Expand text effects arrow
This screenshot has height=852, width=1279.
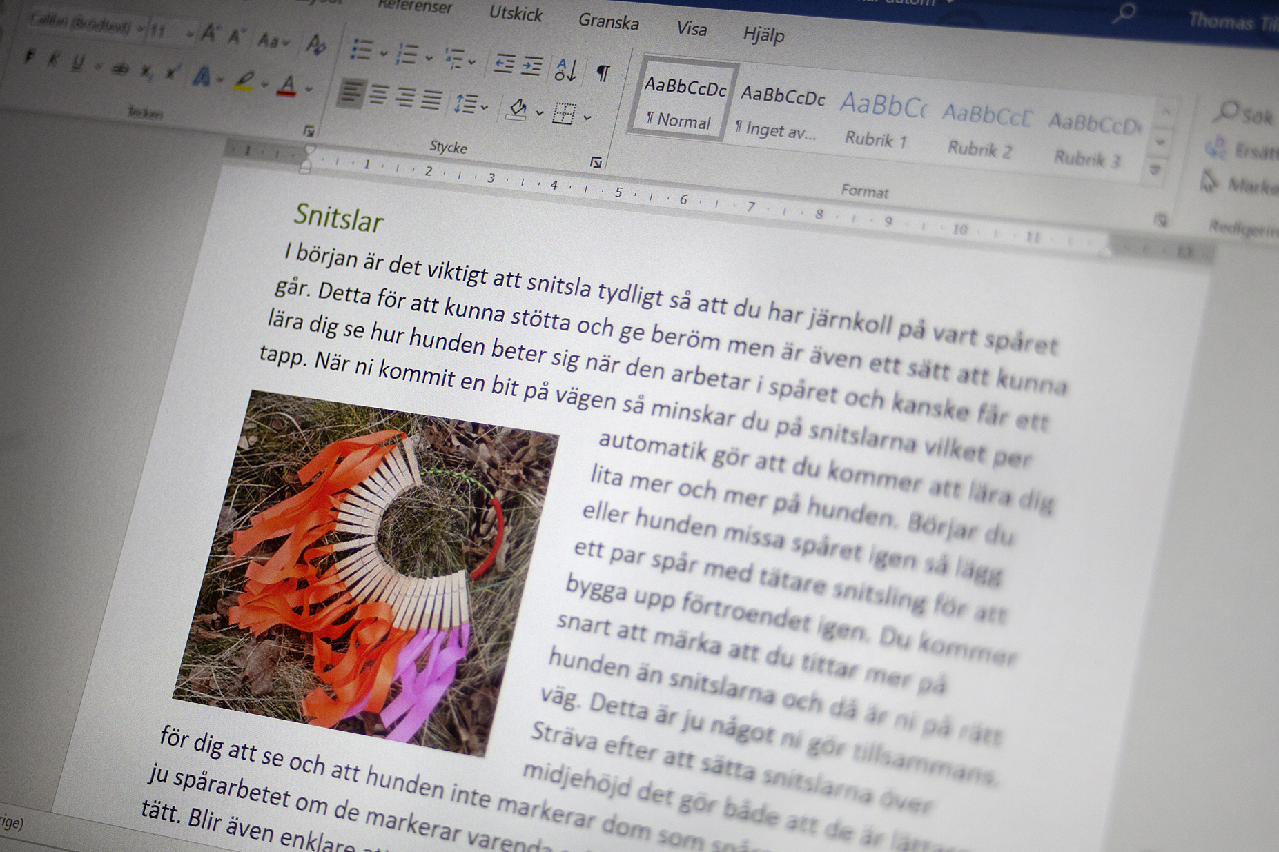point(220,79)
